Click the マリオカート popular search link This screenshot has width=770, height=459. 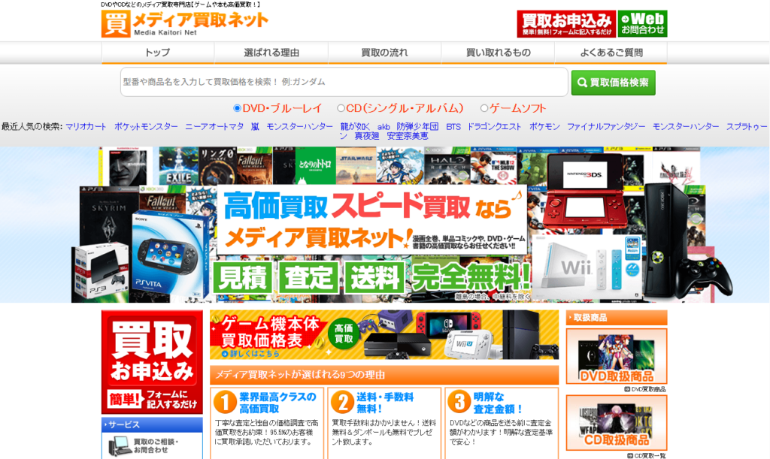coord(86,126)
